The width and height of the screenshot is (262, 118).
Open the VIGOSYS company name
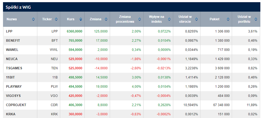13,96
